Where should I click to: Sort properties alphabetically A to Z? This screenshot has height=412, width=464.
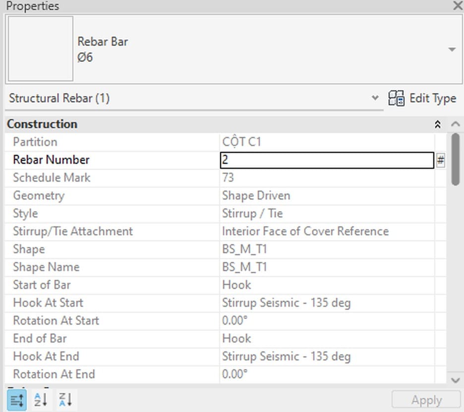(x=41, y=400)
